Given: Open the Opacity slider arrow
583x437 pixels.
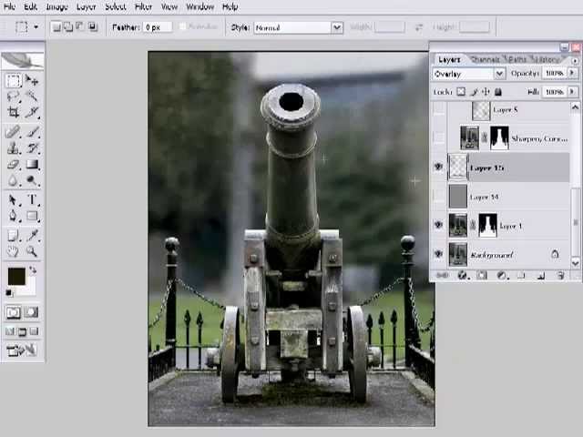Looking at the screenshot, I should (x=572, y=73).
